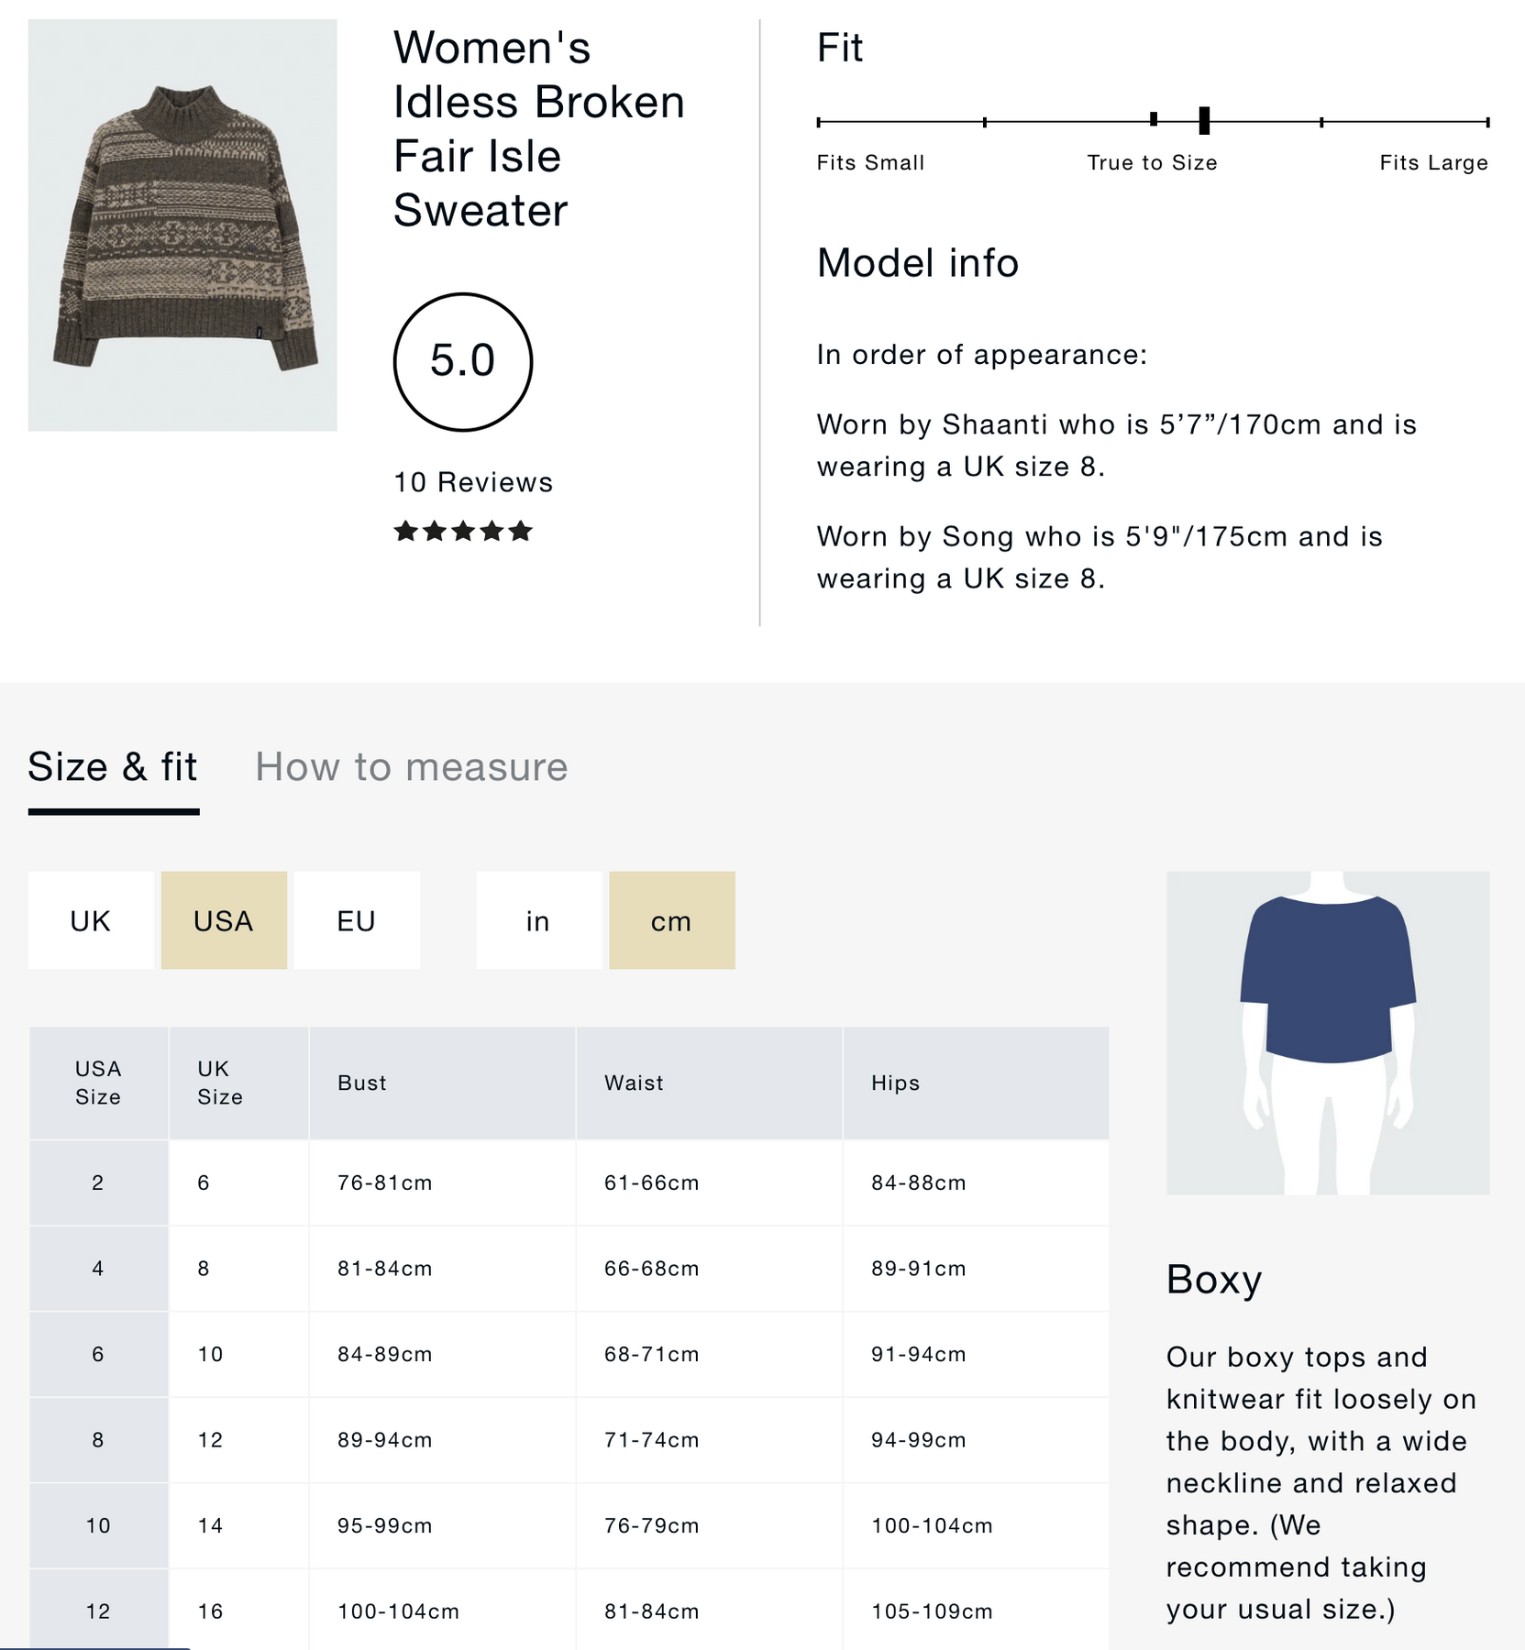Click the boxy fit illustration image
Image resolution: width=1525 pixels, height=1650 pixels.
[x=1328, y=1032]
